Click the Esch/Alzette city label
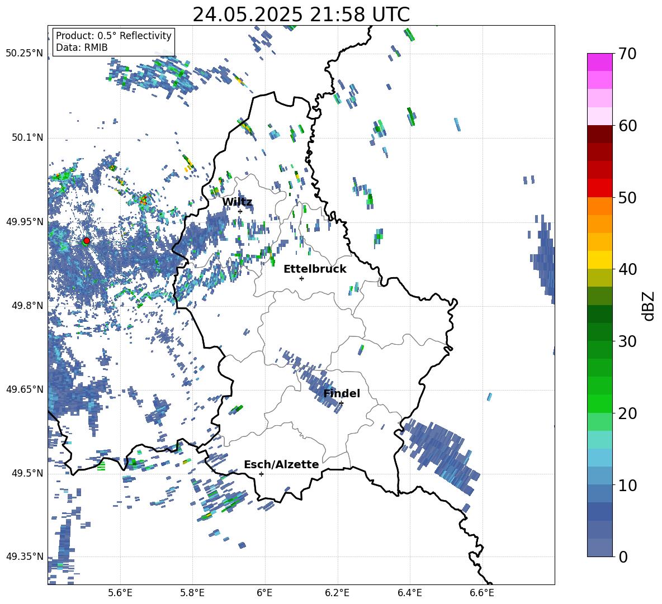The height and width of the screenshot is (604, 662). [x=281, y=464]
